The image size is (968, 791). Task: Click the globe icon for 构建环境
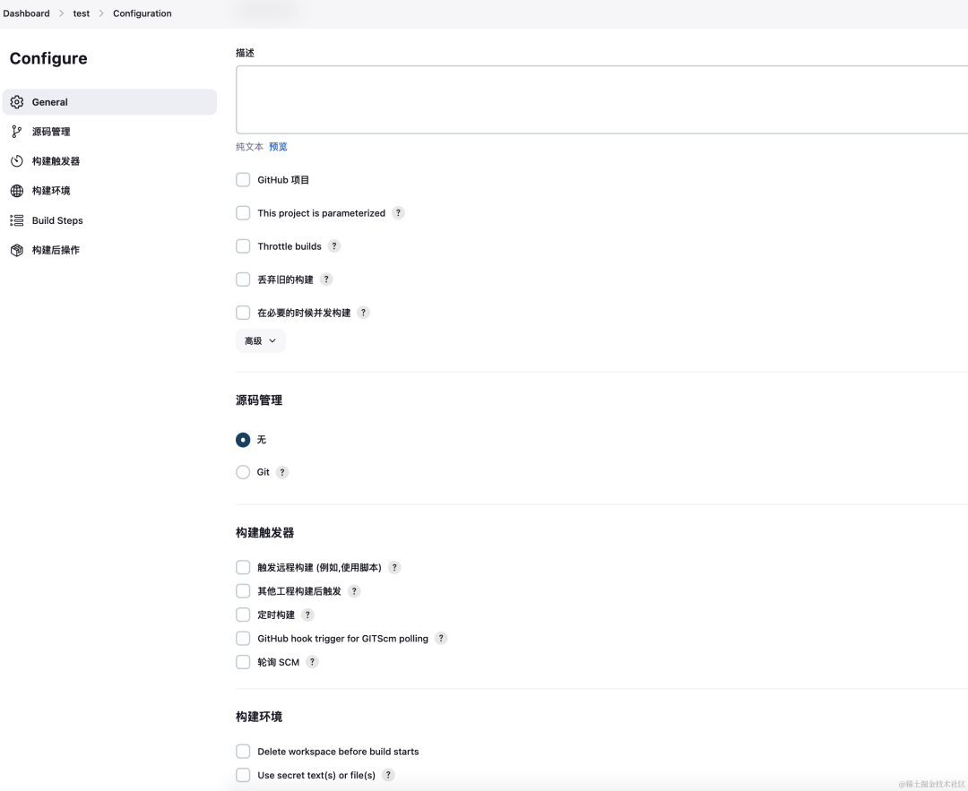[x=17, y=191]
